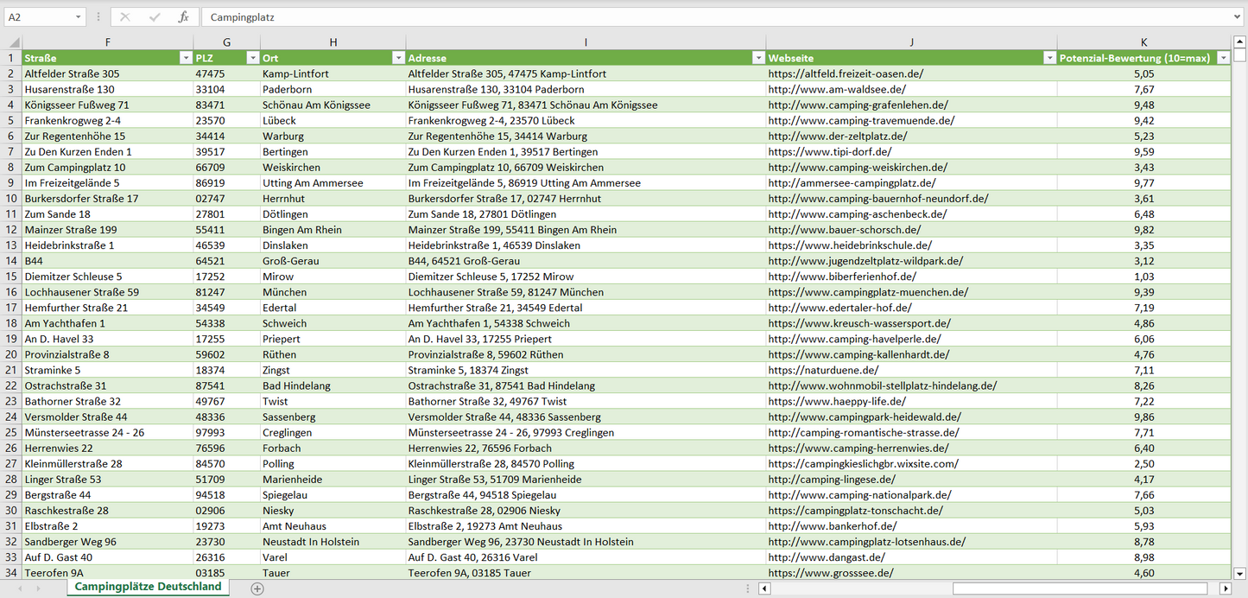Click the Insert Function fx icon
This screenshot has height=598, width=1248.
pos(183,17)
